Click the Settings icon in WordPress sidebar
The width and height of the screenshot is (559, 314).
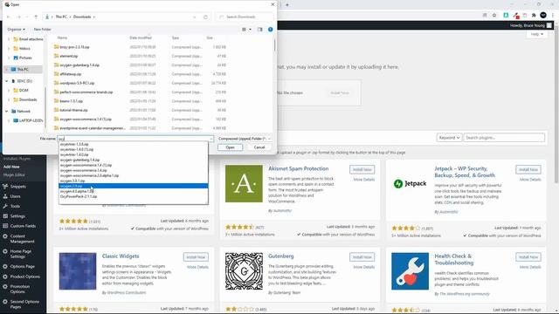5,216
